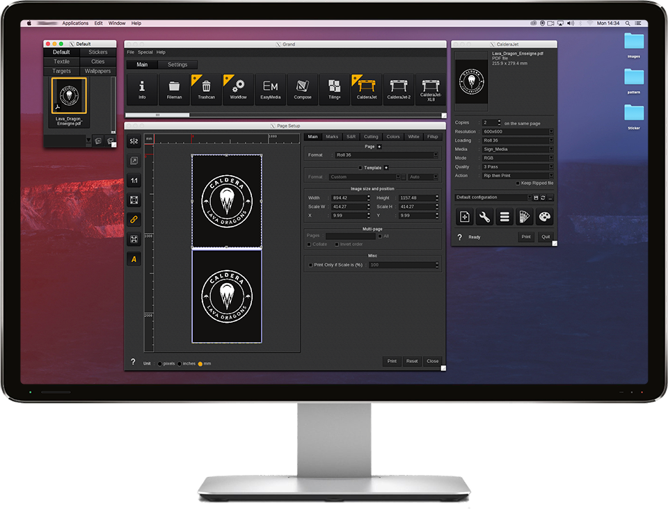The width and height of the screenshot is (668, 509).
Task: Click Reset in the Page Setup dialog
Action: (x=412, y=361)
